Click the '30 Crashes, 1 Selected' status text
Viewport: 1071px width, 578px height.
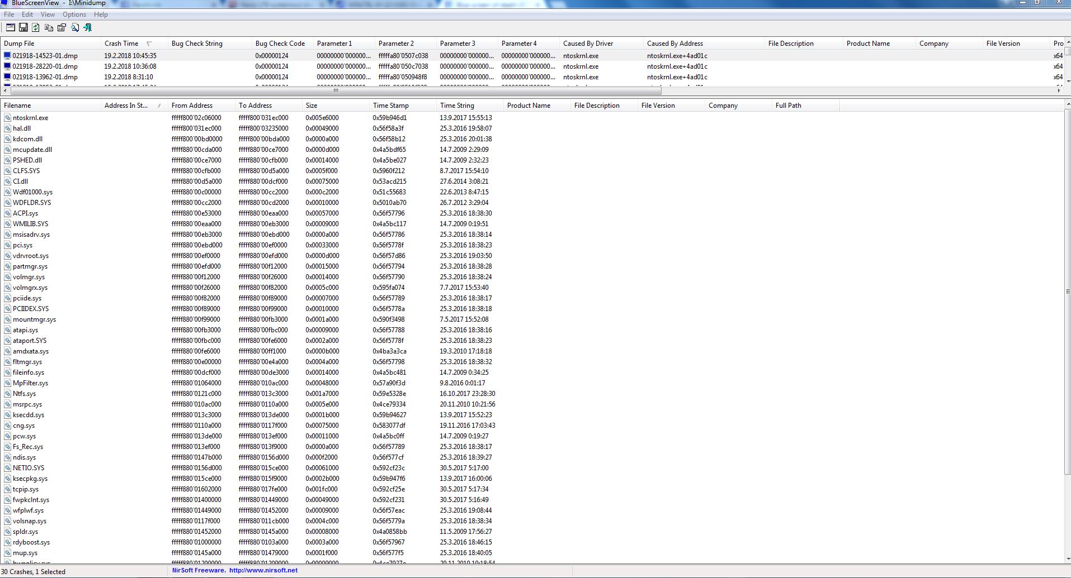[34, 572]
